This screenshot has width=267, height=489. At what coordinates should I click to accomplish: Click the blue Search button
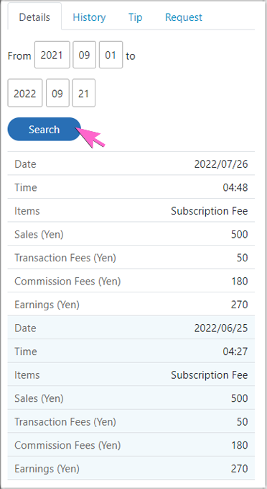(44, 129)
